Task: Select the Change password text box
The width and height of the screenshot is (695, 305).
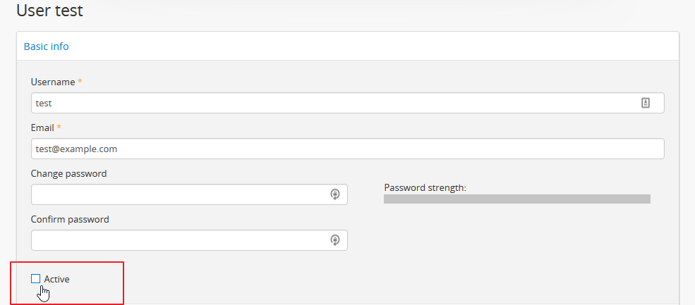Action: (x=180, y=194)
